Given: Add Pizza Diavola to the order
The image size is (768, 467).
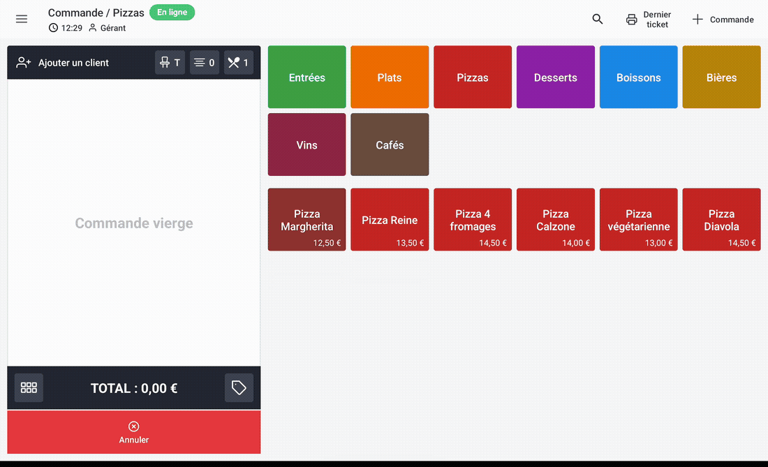Looking at the screenshot, I should 721,219.
